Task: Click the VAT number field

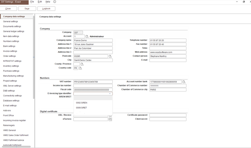Action: [93, 82]
